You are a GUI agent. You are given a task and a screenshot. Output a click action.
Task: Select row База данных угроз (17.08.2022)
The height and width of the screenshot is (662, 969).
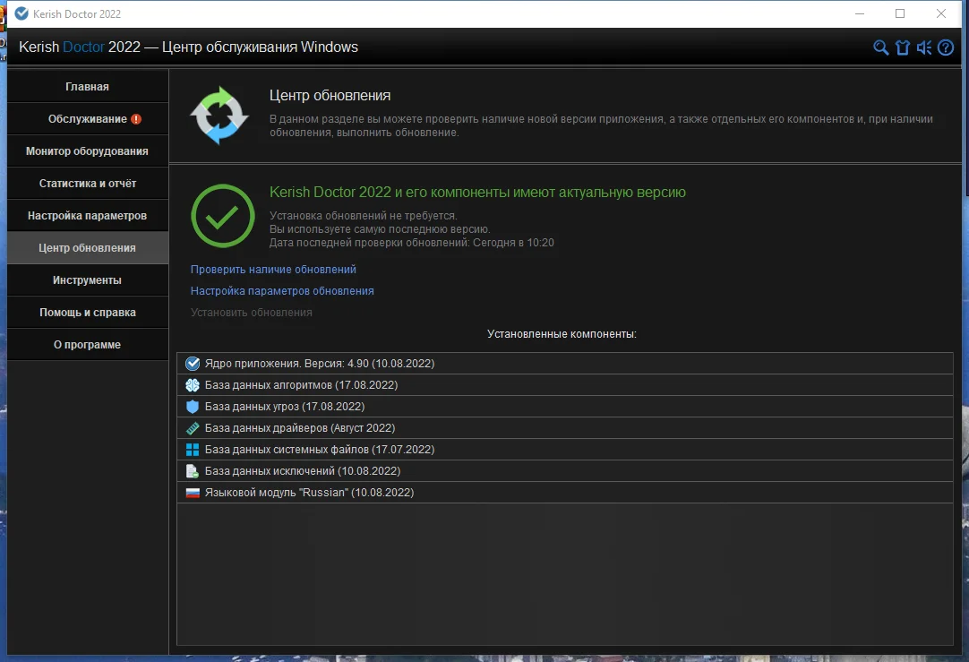(565, 407)
